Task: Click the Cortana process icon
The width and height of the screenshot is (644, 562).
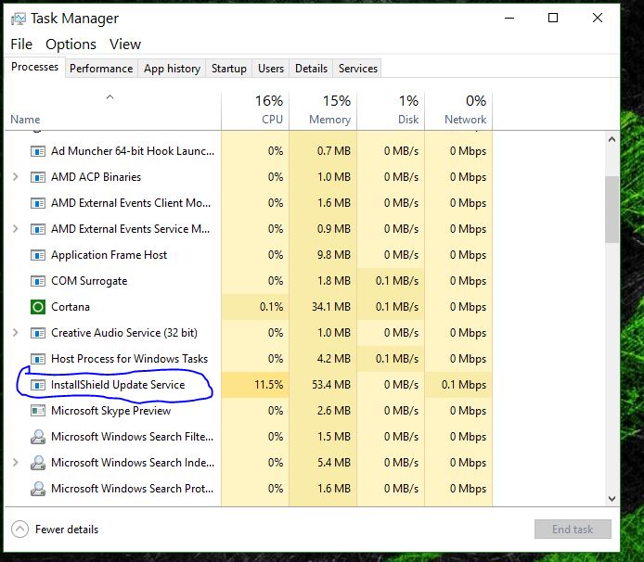Action: click(x=38, y=307)
